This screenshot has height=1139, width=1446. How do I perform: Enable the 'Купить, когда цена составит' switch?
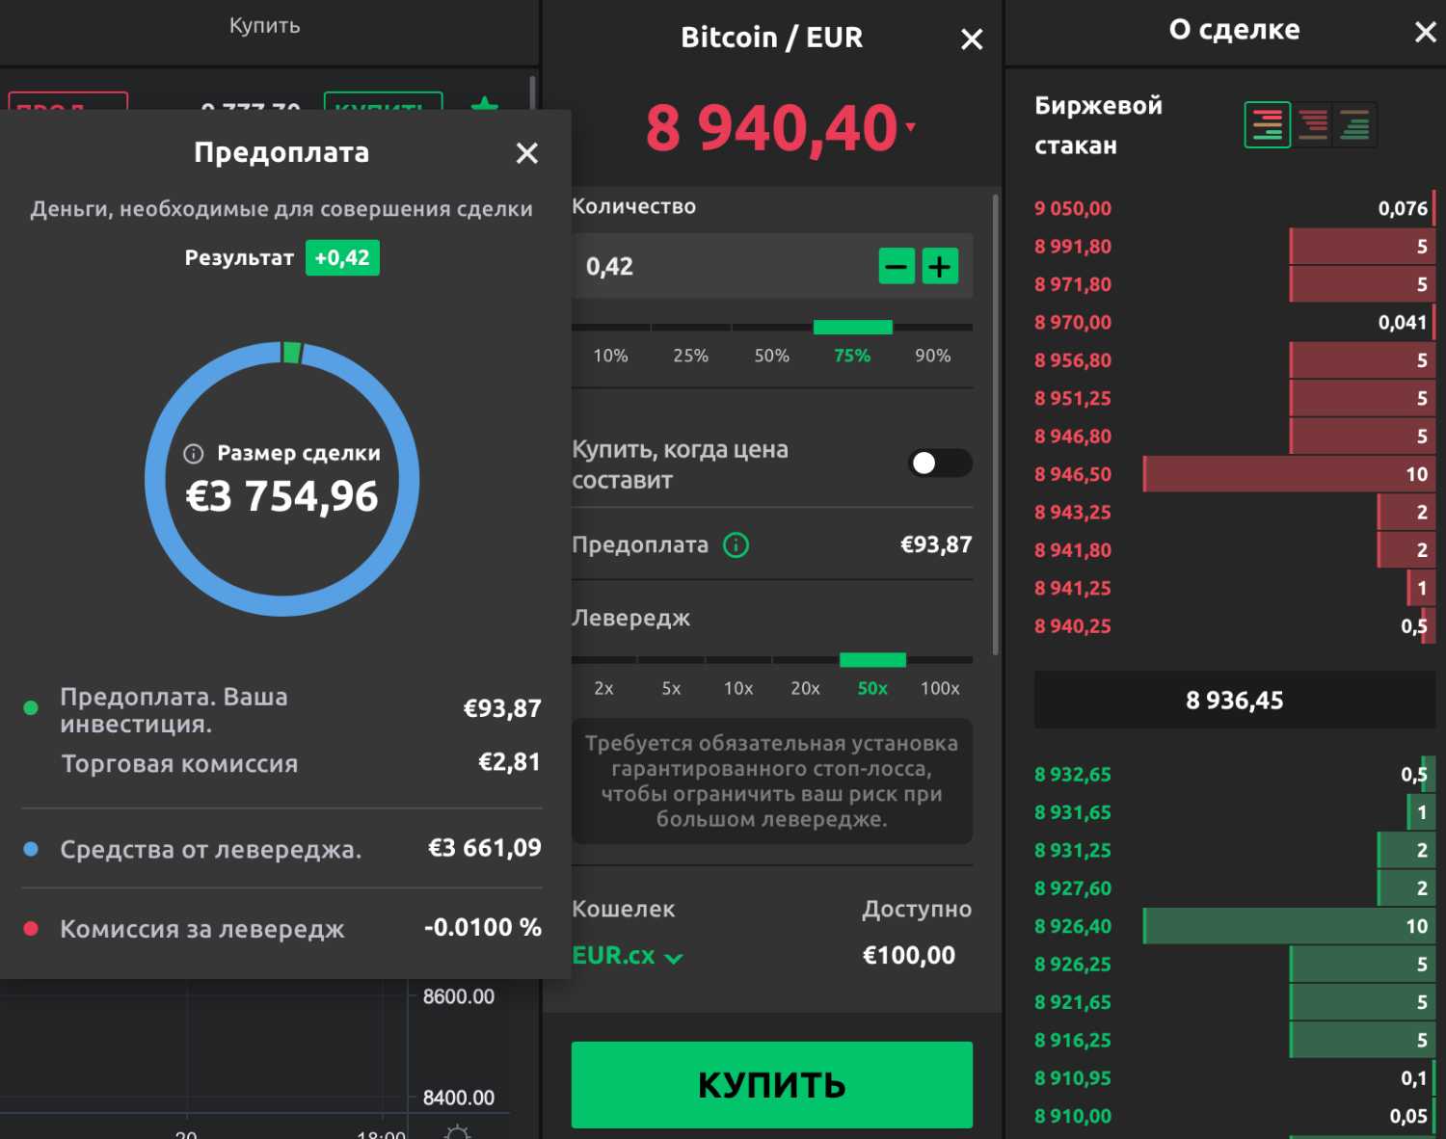tap(939, 464)
